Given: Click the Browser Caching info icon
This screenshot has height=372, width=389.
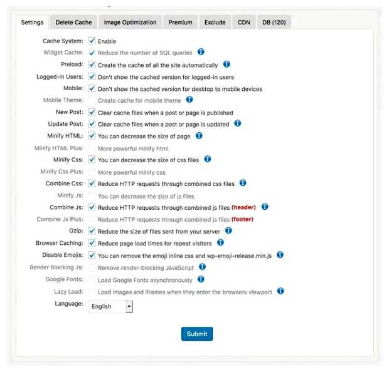Looking at the screenshot, I should 220,242.
